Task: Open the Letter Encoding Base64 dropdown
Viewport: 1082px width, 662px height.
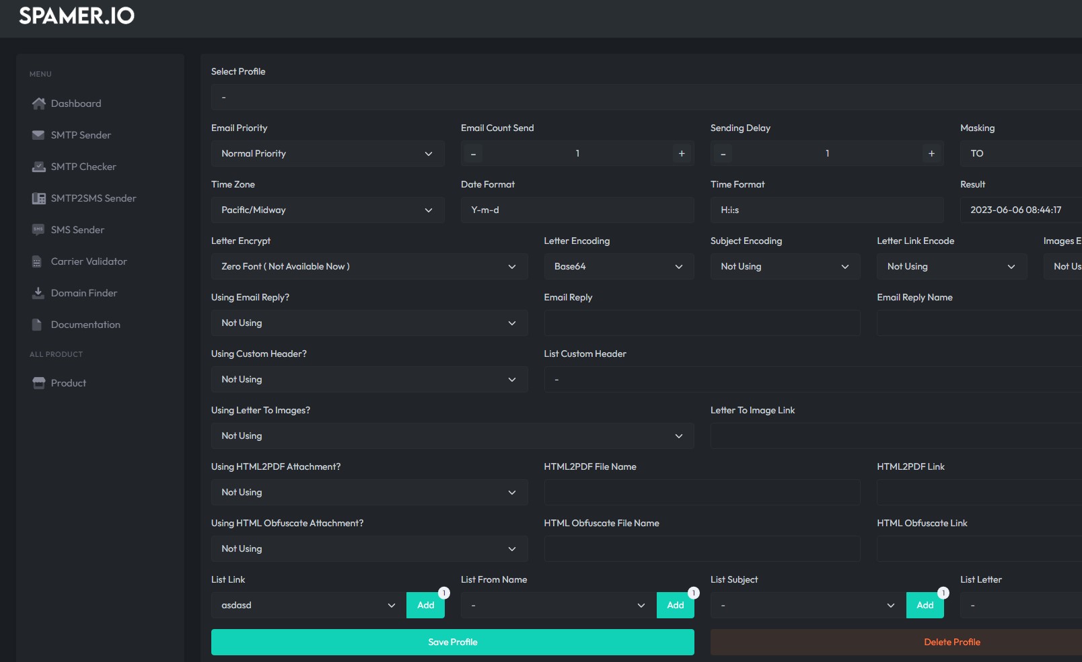Action: tap(618, 267)
